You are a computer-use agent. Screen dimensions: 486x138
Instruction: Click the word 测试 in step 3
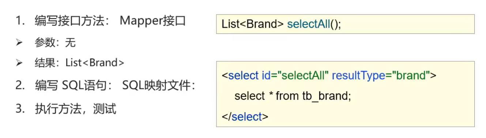(x=105, y=109)
